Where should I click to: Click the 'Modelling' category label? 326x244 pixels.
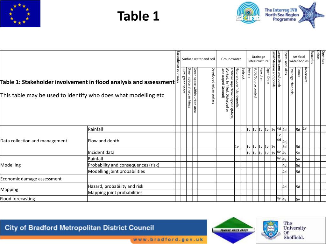click(x=11, y=165)
